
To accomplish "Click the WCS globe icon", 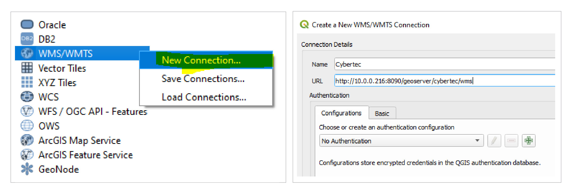I will 27,97.
